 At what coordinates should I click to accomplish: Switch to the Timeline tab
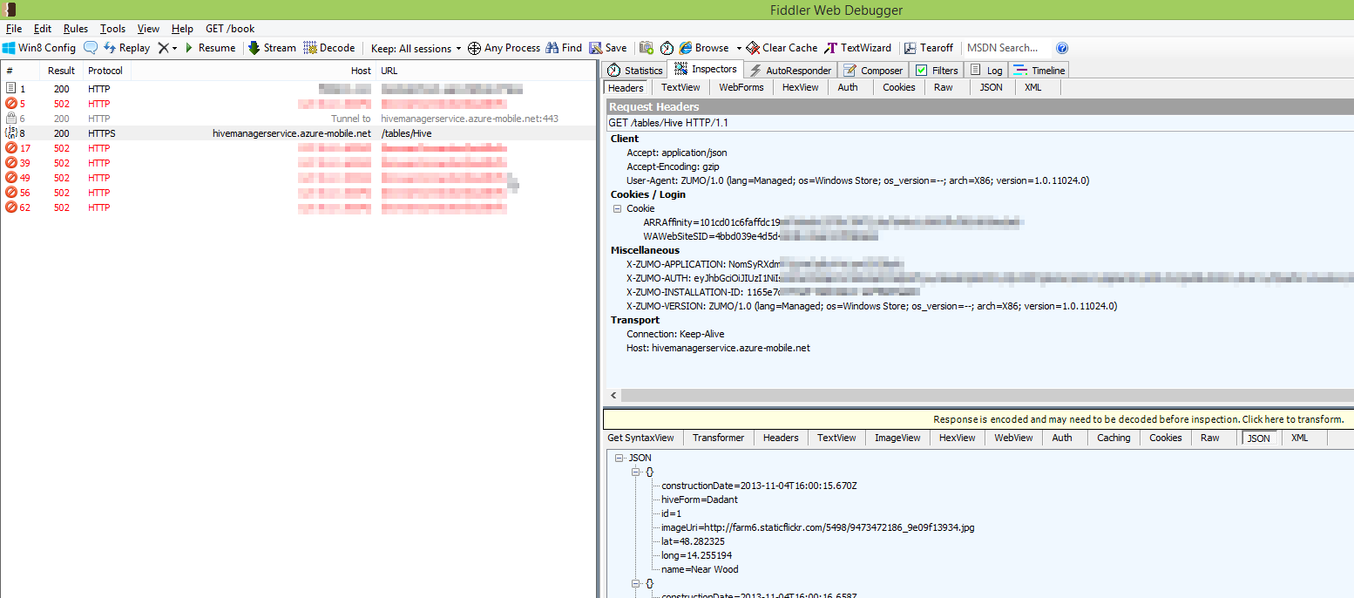1039,71
